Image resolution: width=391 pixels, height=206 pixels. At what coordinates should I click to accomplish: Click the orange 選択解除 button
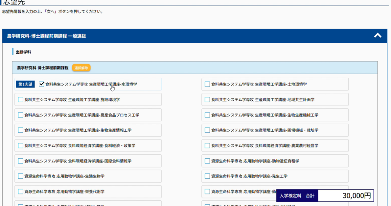(x=81, y=68)
